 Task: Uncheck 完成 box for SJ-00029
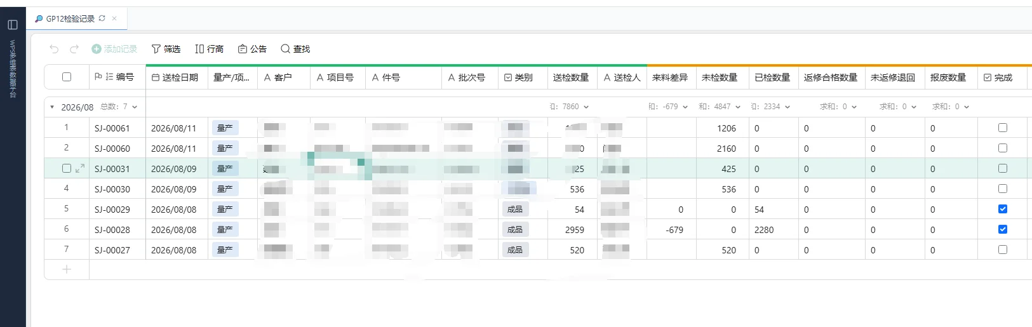(1003, 209)
